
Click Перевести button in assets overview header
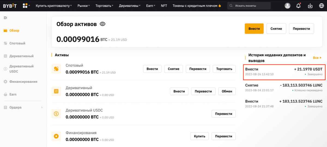(x=301, y=29)
